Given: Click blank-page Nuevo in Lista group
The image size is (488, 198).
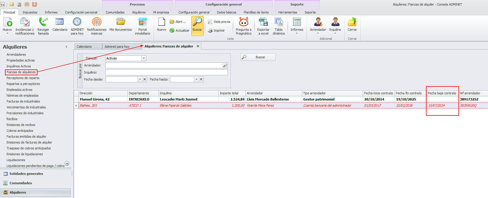Looking at the screenshot, I should coord(161,22).
